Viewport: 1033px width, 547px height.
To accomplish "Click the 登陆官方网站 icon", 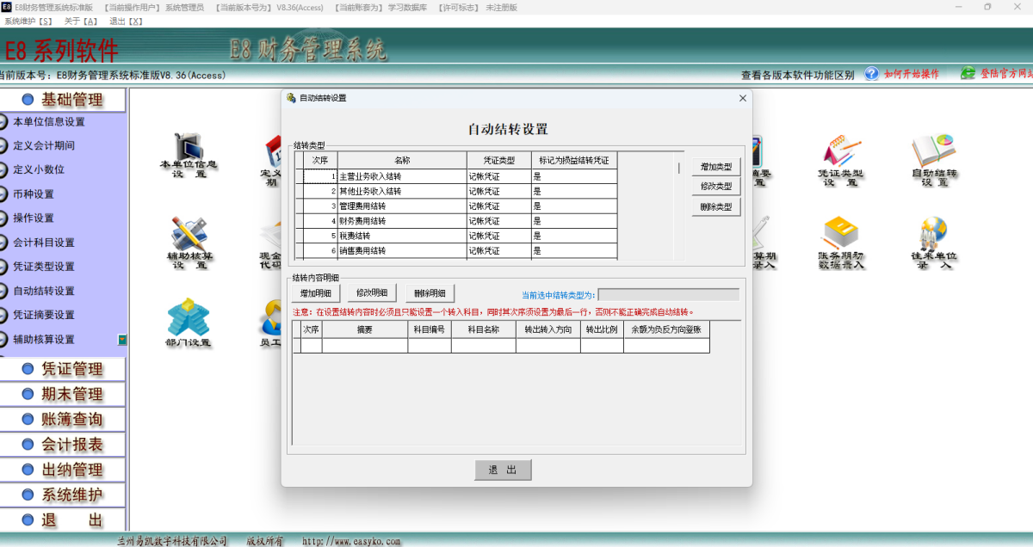I will click(968, 73).
